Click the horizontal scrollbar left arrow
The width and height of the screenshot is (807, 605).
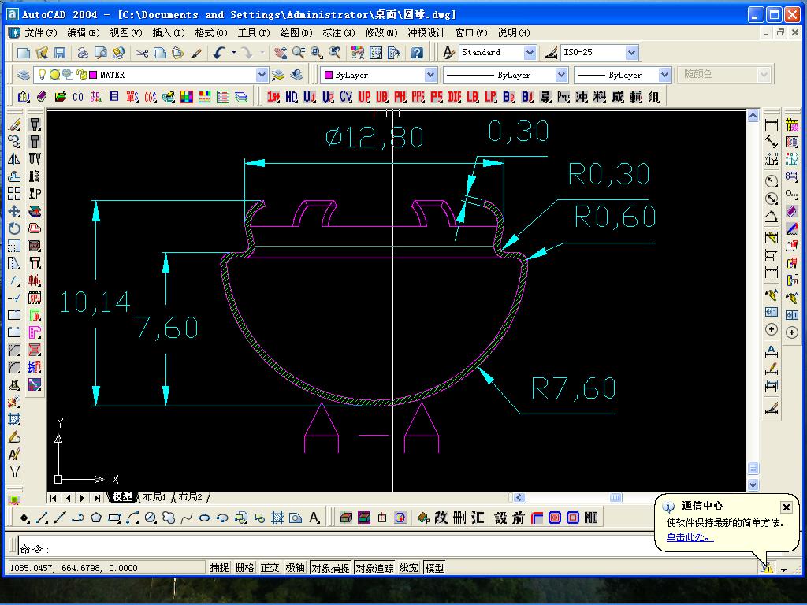[519, 498]
